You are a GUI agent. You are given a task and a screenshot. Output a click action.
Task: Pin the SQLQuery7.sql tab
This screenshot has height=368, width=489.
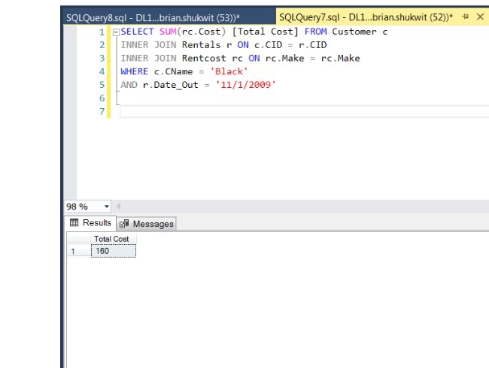coord(466,17)
